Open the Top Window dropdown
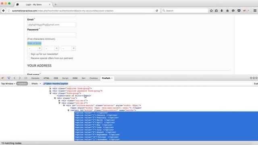 pos(8,84)
